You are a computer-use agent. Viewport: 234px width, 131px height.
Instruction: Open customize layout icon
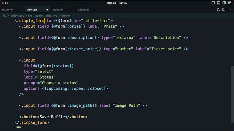click(230, 3)
